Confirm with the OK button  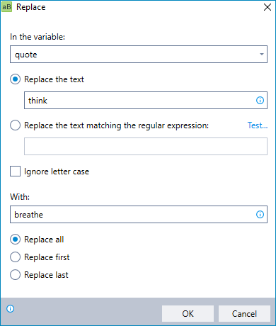pos(188,314)
